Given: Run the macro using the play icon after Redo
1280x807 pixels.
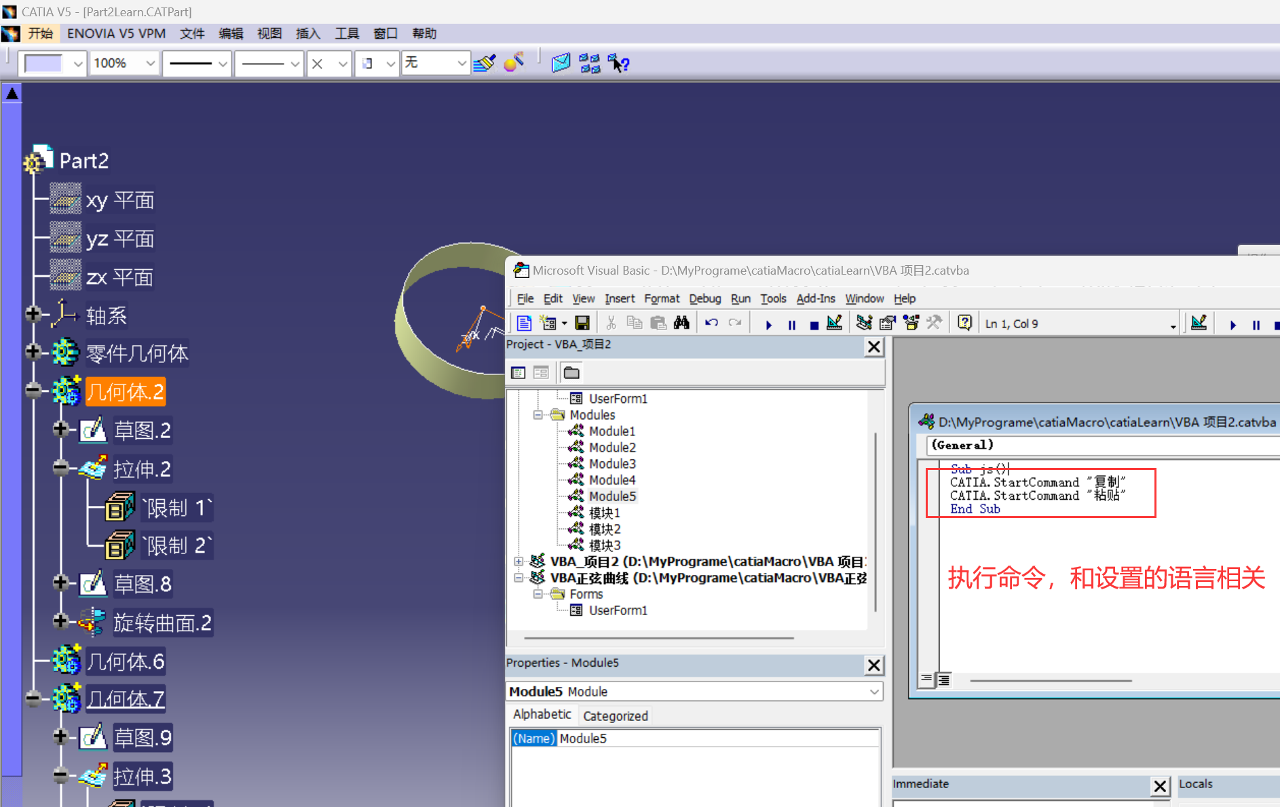Looking at the screenshot, I should point(768,325).
